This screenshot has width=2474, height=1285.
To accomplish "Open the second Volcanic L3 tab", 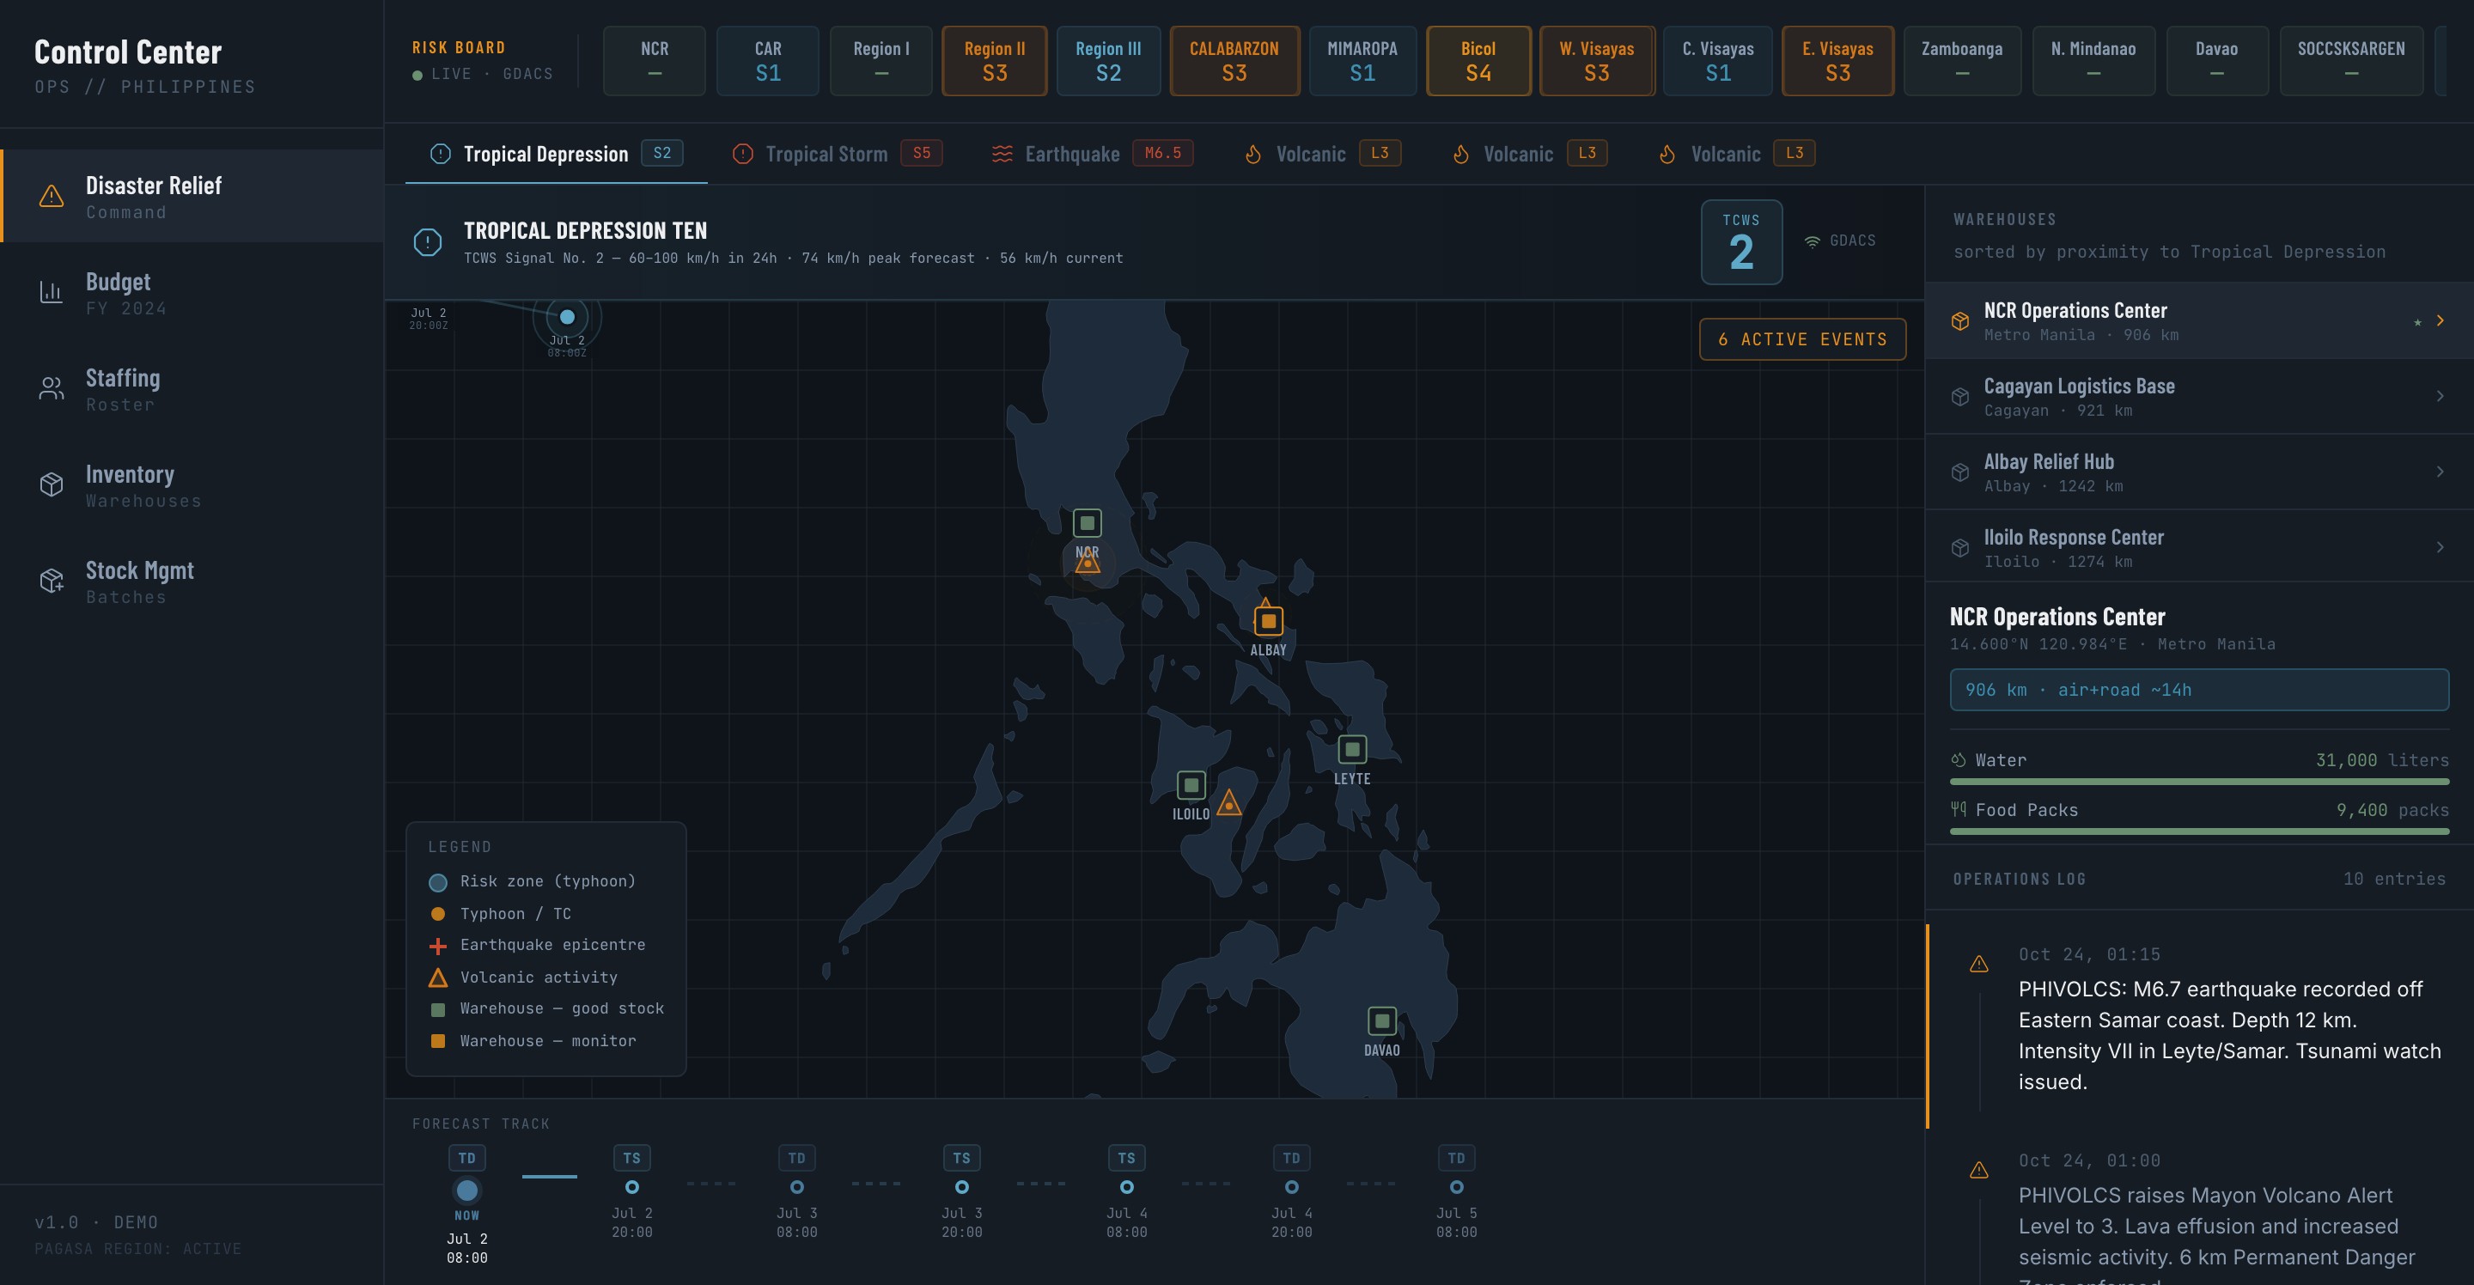I will (1530, 154).
